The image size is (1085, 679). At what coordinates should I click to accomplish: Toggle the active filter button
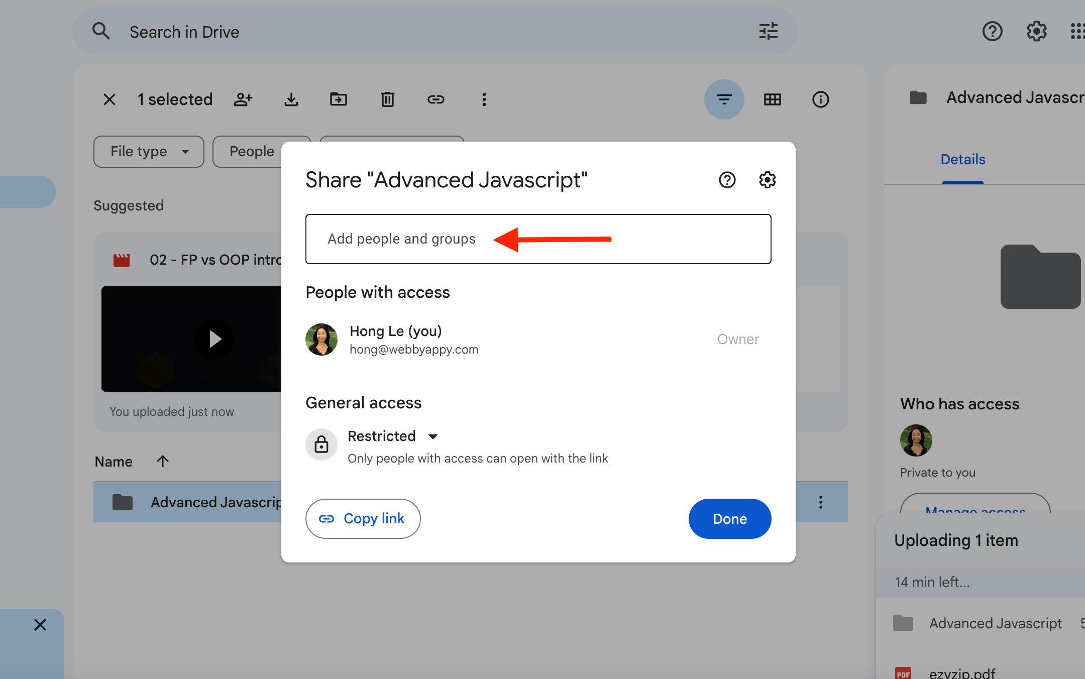pyautogui.click(x=724, y=99)
